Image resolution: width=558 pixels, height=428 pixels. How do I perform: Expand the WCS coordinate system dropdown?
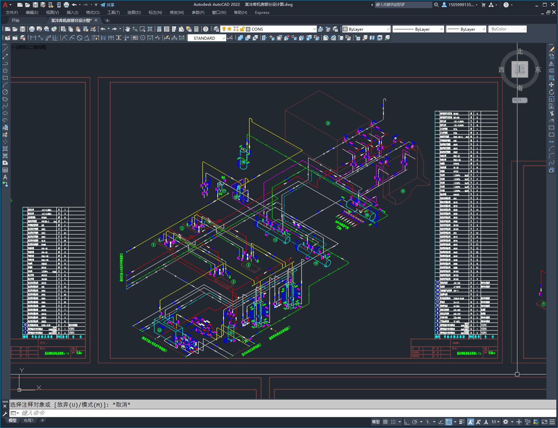[520, 100]
